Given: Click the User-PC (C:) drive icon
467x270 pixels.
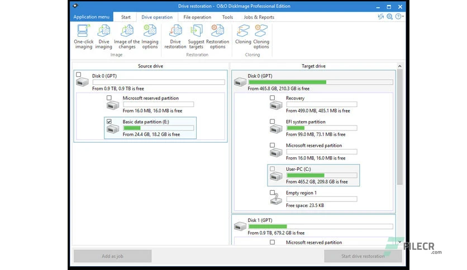Looking at the screenshot, I should point(276,176).
